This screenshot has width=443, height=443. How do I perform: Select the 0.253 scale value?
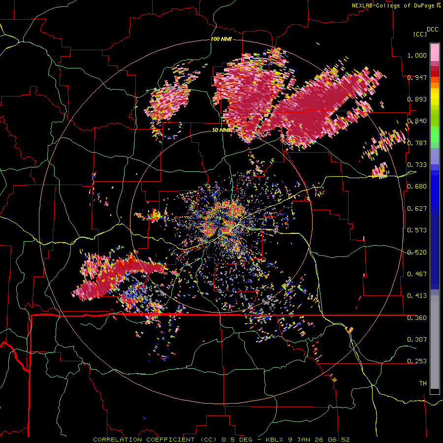(417, 361)
